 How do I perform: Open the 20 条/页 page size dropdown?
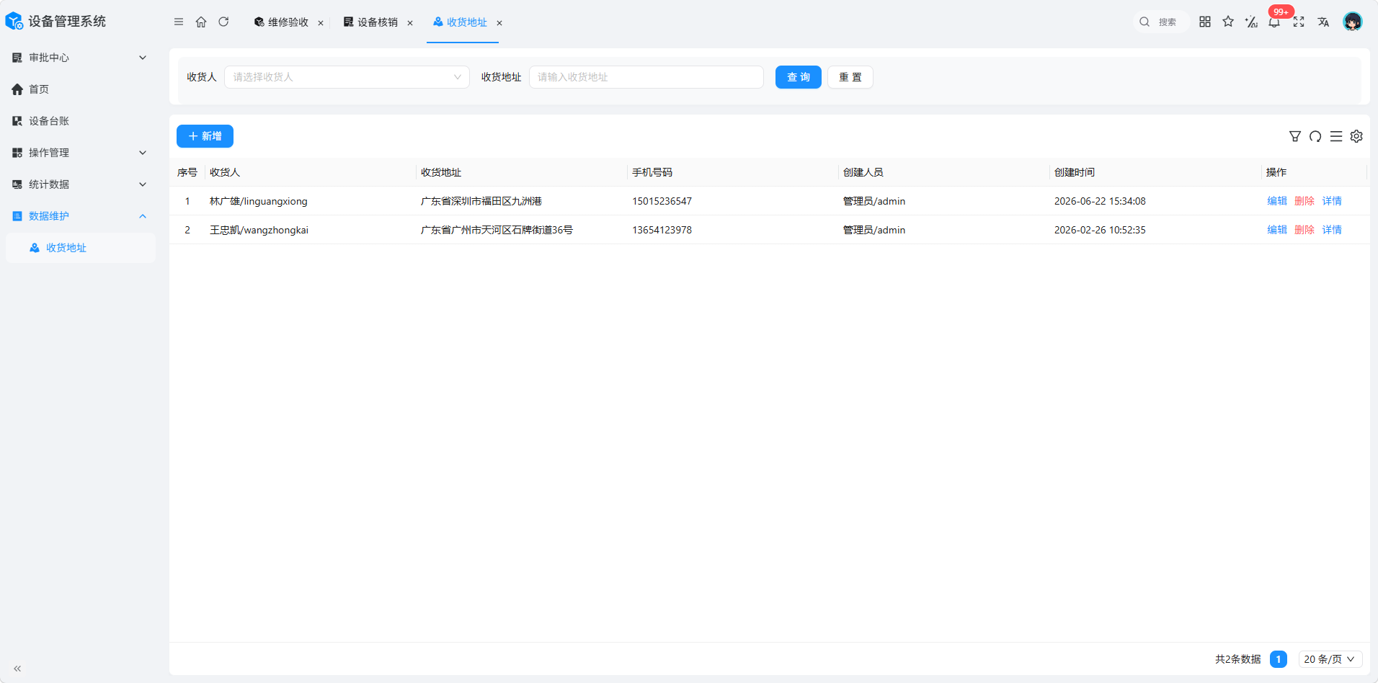[x=1330, y=659]
